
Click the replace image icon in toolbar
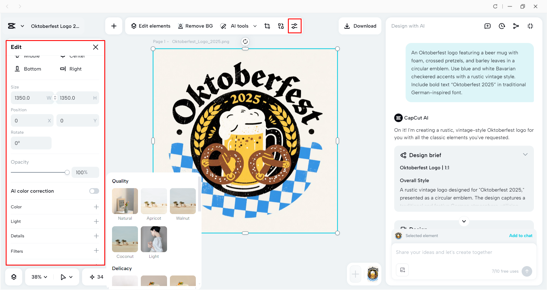281,26
